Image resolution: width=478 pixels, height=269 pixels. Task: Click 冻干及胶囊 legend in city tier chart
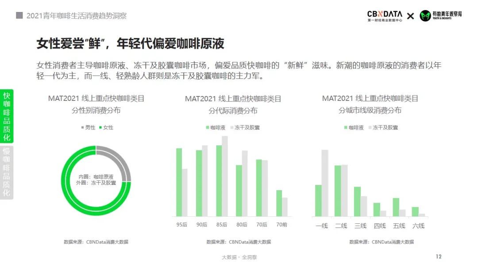point(383,127)
